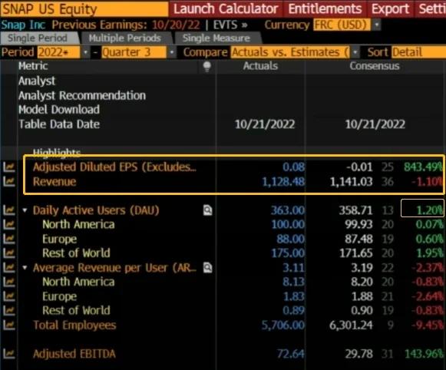The width and height of the screenshot is (446, 370).
Task: Click the Consensus column header
Action: point(375,66)
